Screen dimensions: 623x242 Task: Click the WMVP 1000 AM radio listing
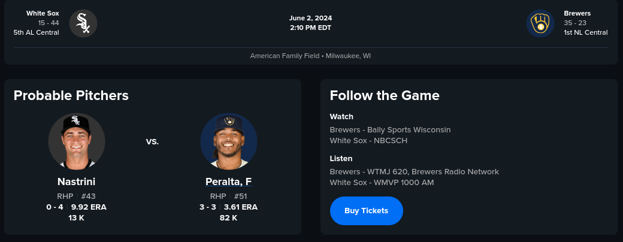pos(382,183)
